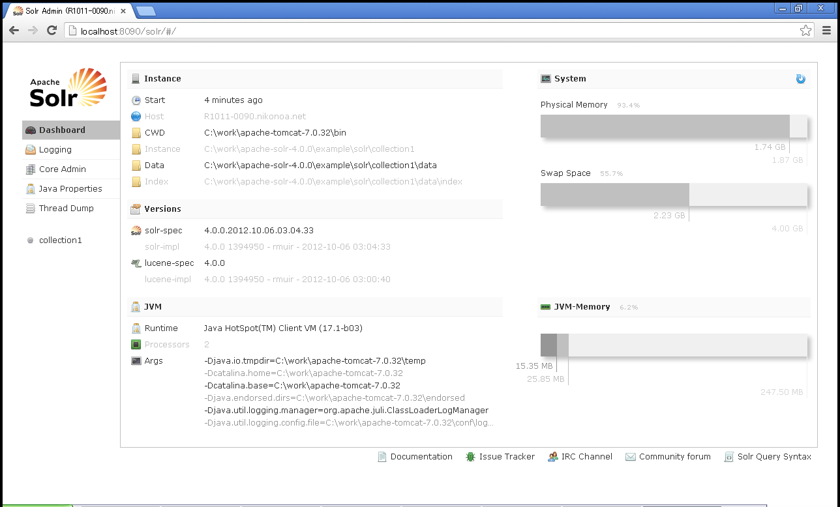Click the lucene-spec icon

[x=136, y=263]
